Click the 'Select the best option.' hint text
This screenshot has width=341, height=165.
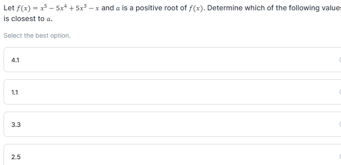[37, 35]
